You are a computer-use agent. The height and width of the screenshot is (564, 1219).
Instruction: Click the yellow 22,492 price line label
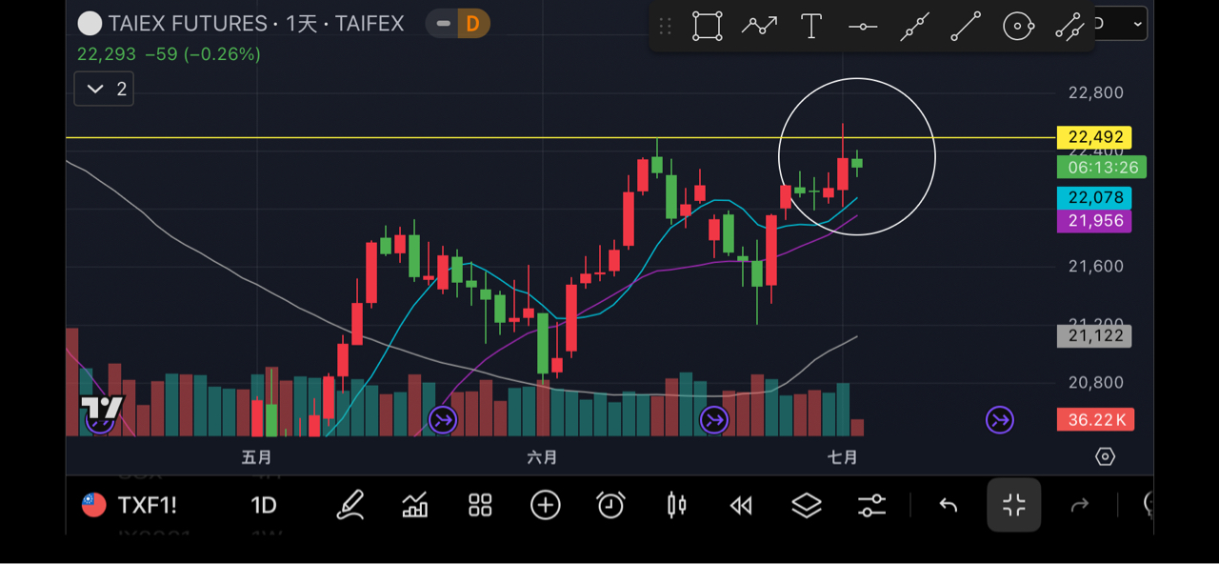(1094, 137)
